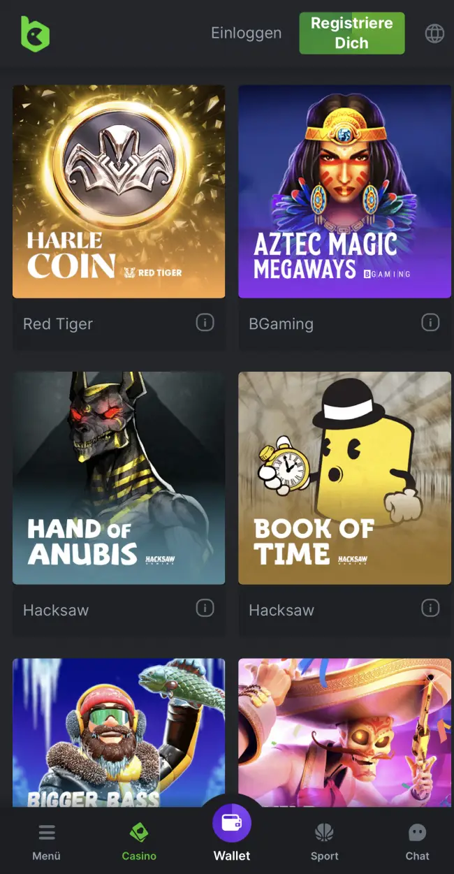Switch to the Casino tab
Screen dimensions: 454x874
point(139,842)
